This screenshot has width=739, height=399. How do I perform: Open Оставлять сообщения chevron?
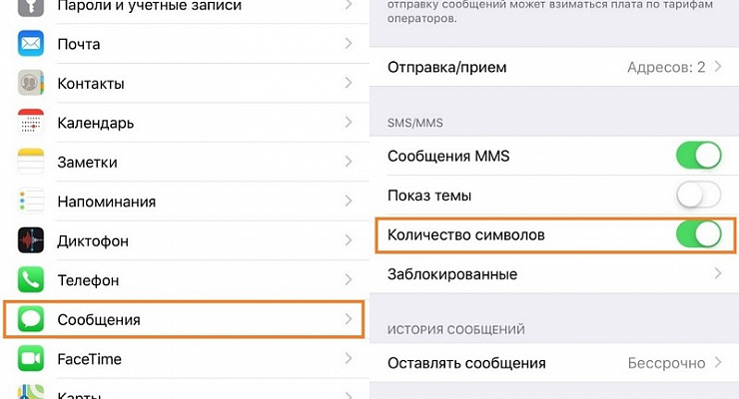click(x=718, y=363)
